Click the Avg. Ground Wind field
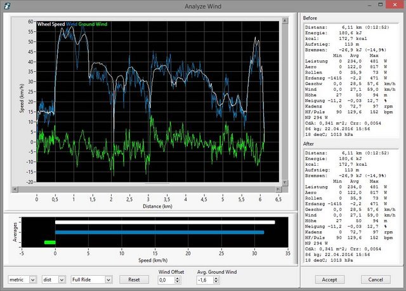406x291 pixels. click(205, 280)
